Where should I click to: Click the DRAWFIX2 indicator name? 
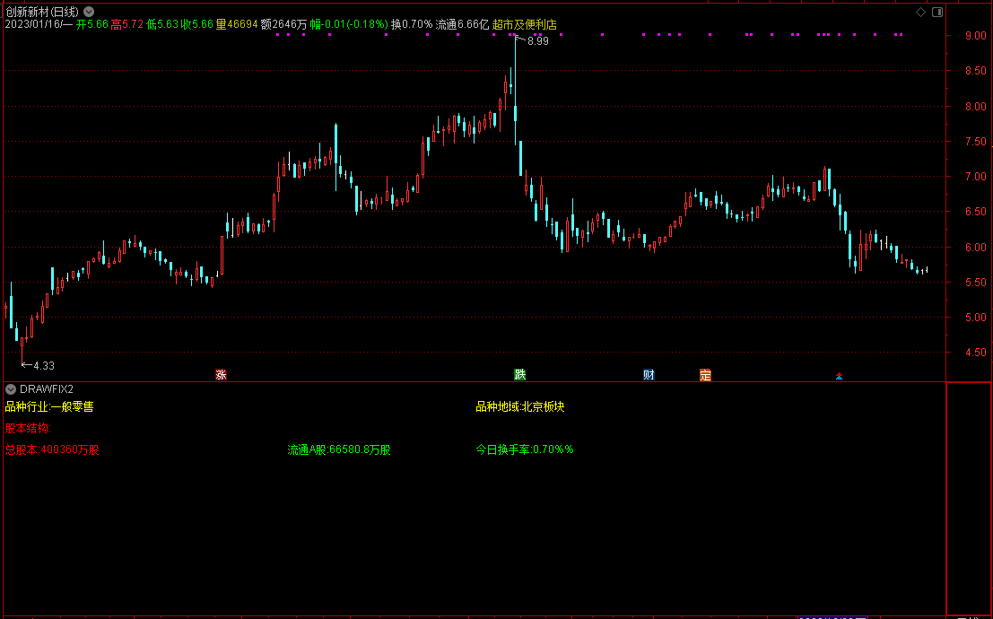pyautogui.click(x=47, y=388)
